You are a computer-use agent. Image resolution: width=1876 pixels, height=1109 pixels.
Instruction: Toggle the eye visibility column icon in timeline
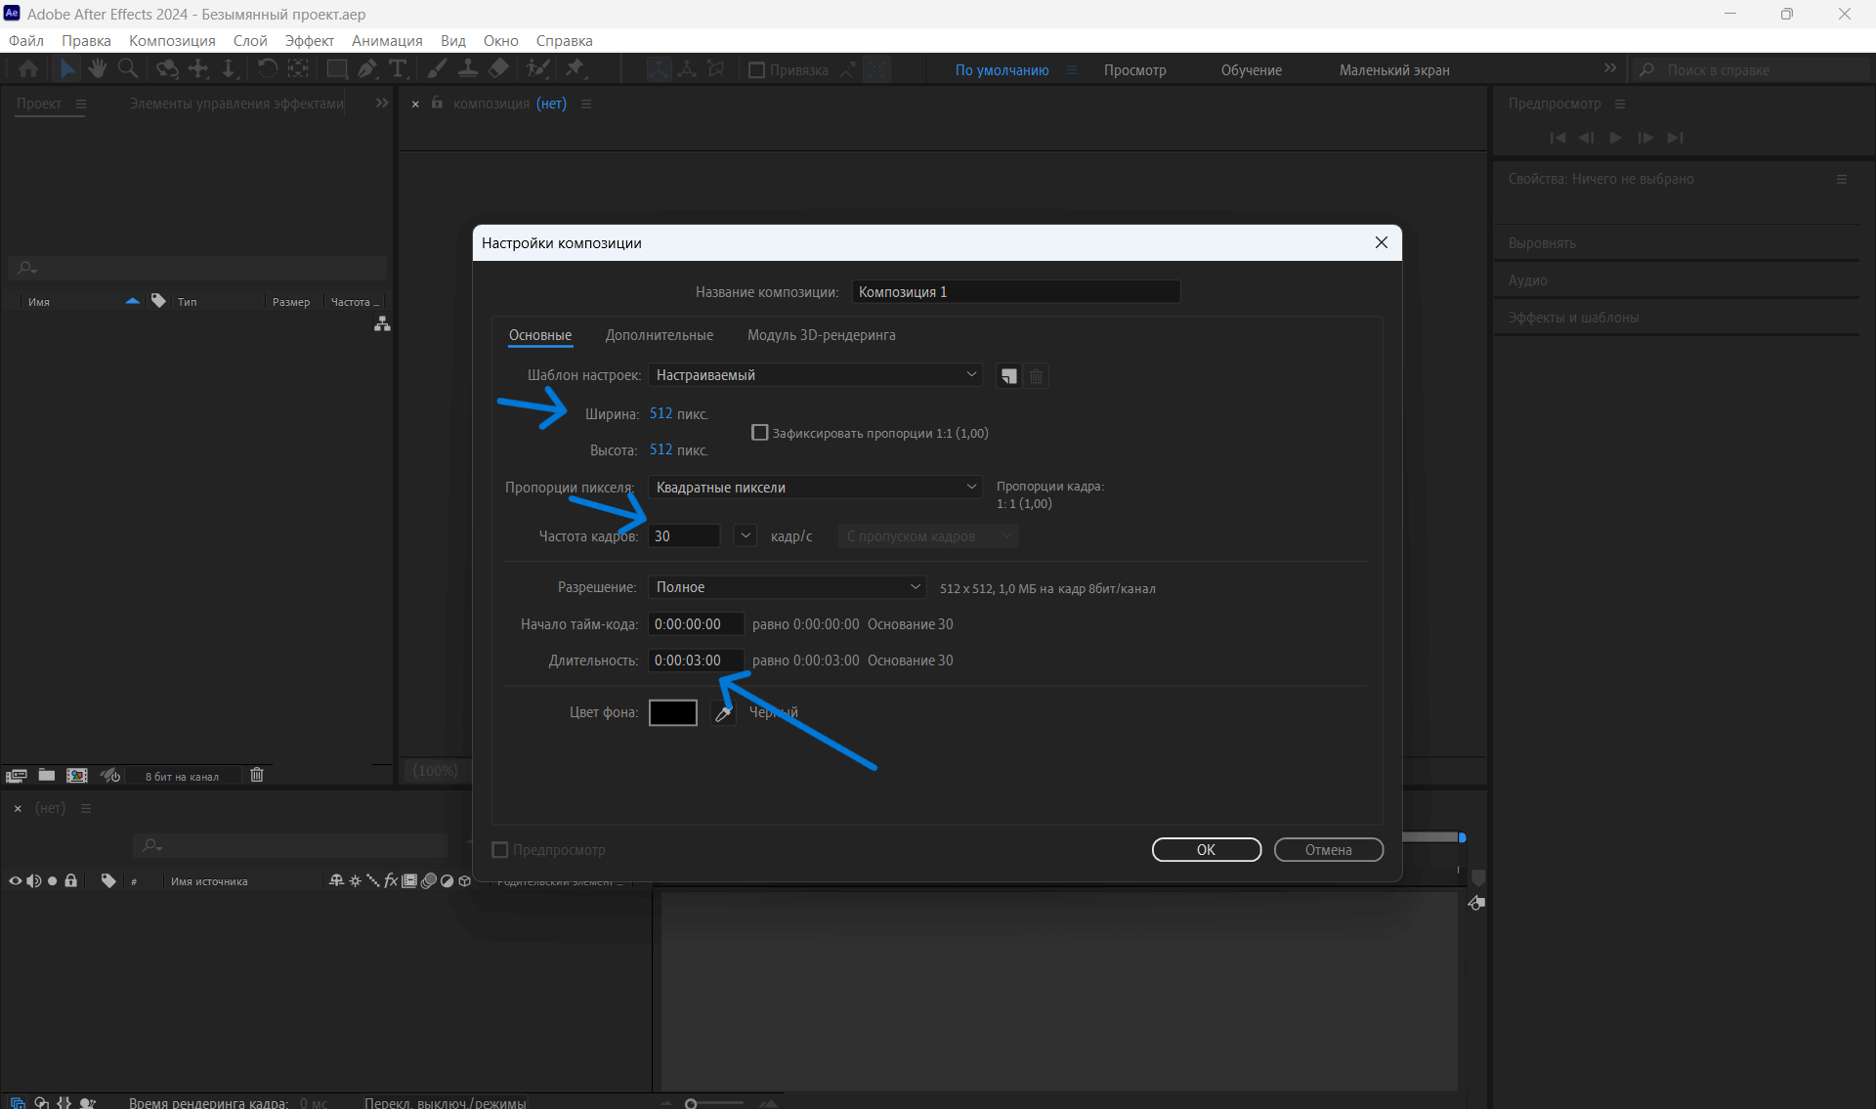tap(15, 880)
